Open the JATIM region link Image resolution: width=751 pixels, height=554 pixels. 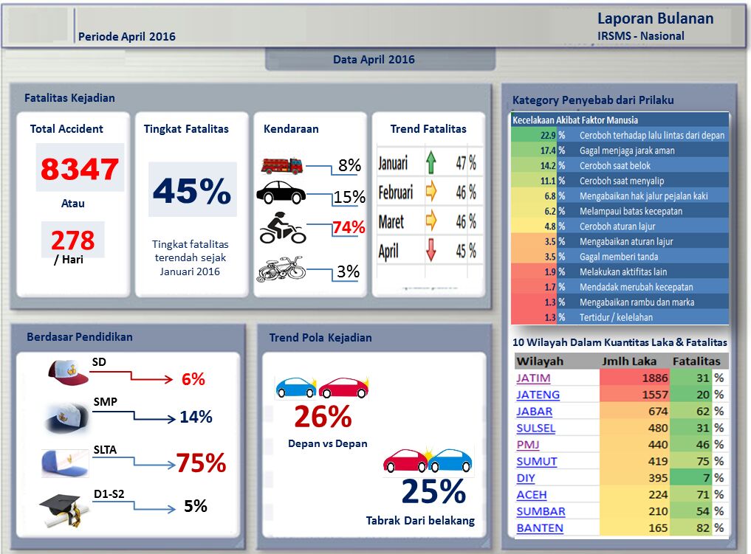pyautogui.click(x=533, y=378)
